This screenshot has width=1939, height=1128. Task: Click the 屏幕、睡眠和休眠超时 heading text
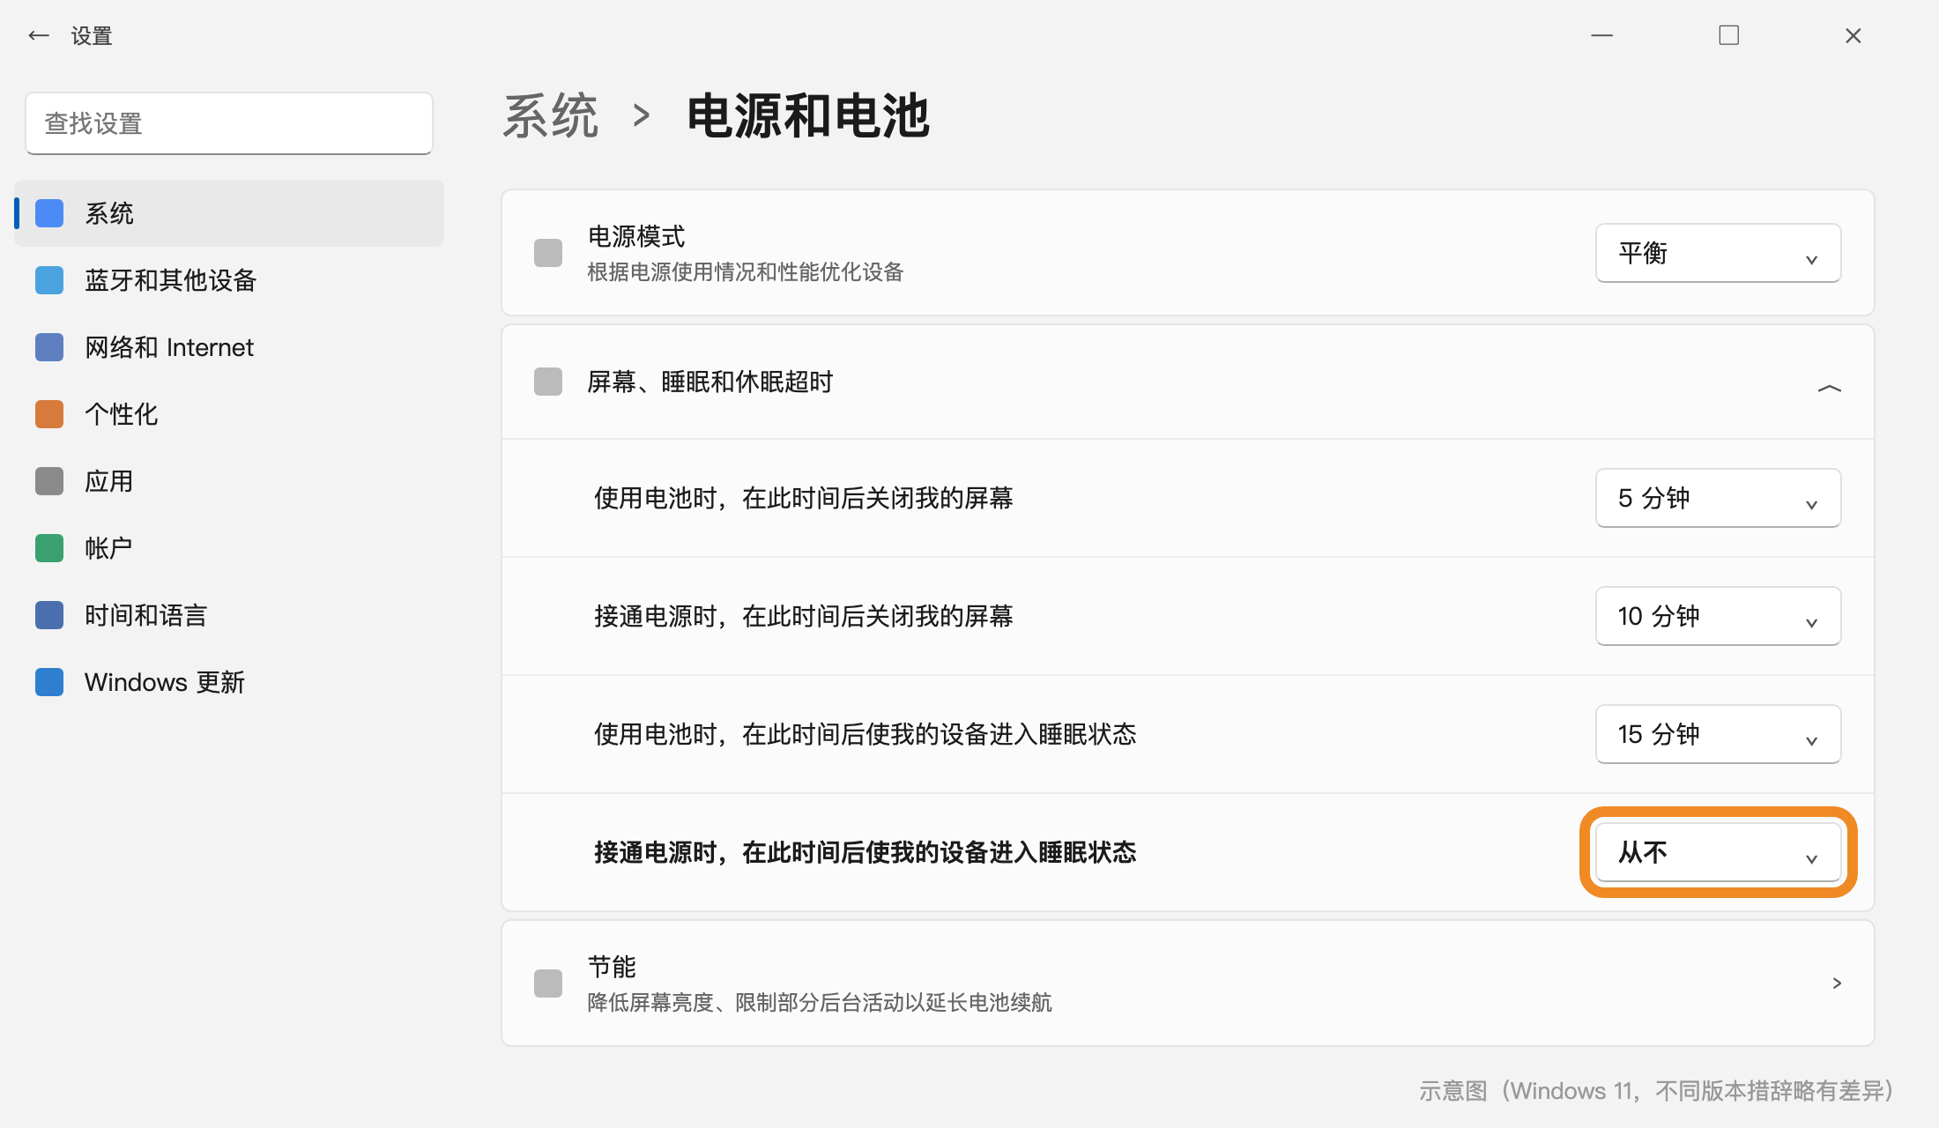pyautogui.click(x=710, y=382)
